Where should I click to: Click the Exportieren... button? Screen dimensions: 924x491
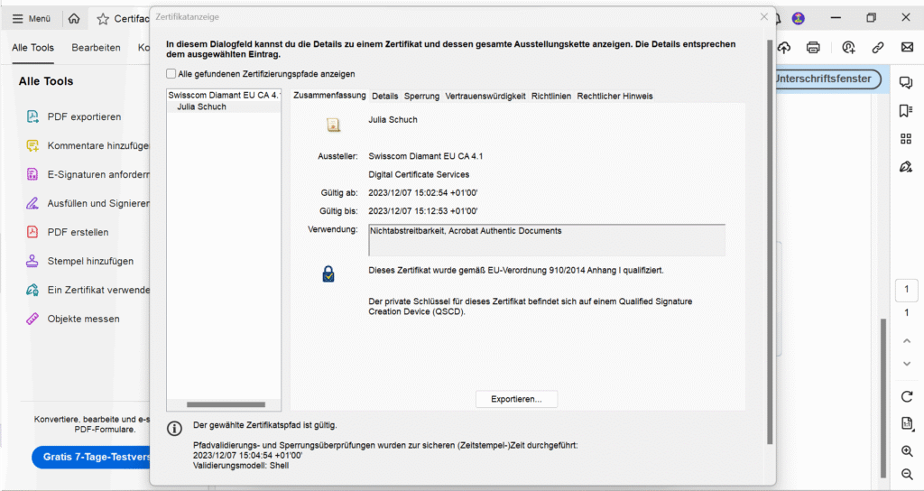point(516,399)
